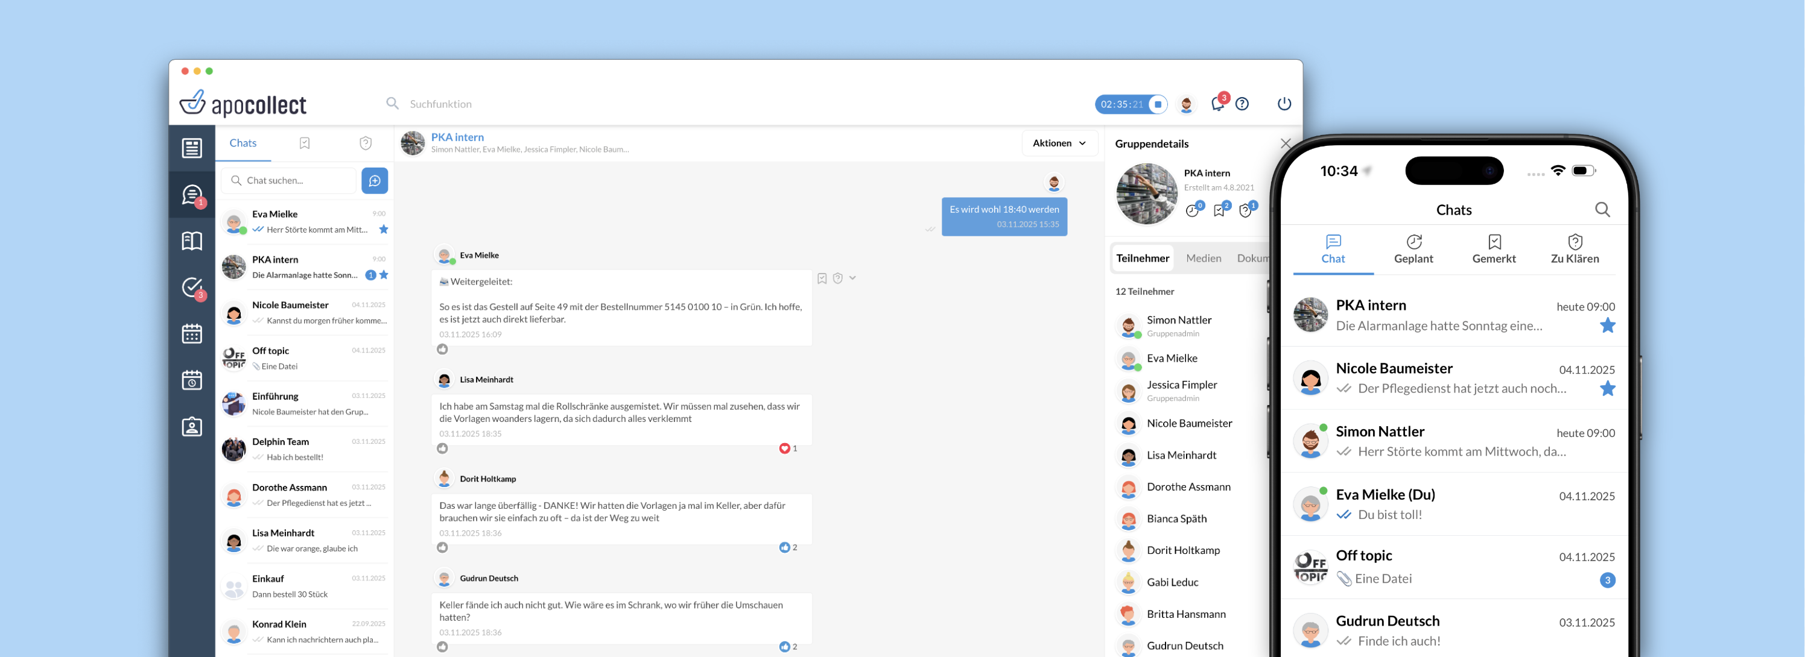Toggle bookmark on Eva Mielke's forwarded message
This screenshot has width=1805, height=657.
click(x=822, y=278)
